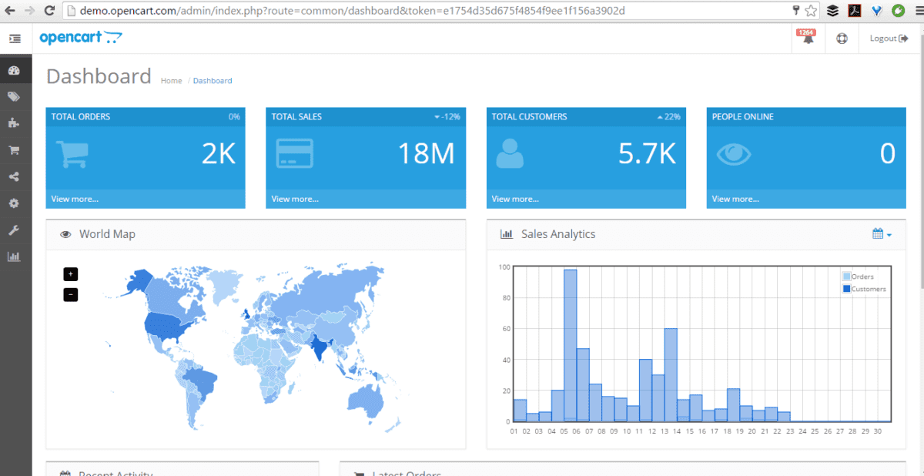
Task: Click View more under Total Orders
Action: tap(75, 199)
